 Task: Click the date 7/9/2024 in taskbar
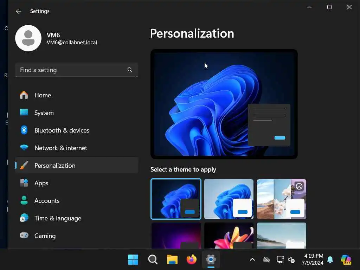(x=313, y=263)
